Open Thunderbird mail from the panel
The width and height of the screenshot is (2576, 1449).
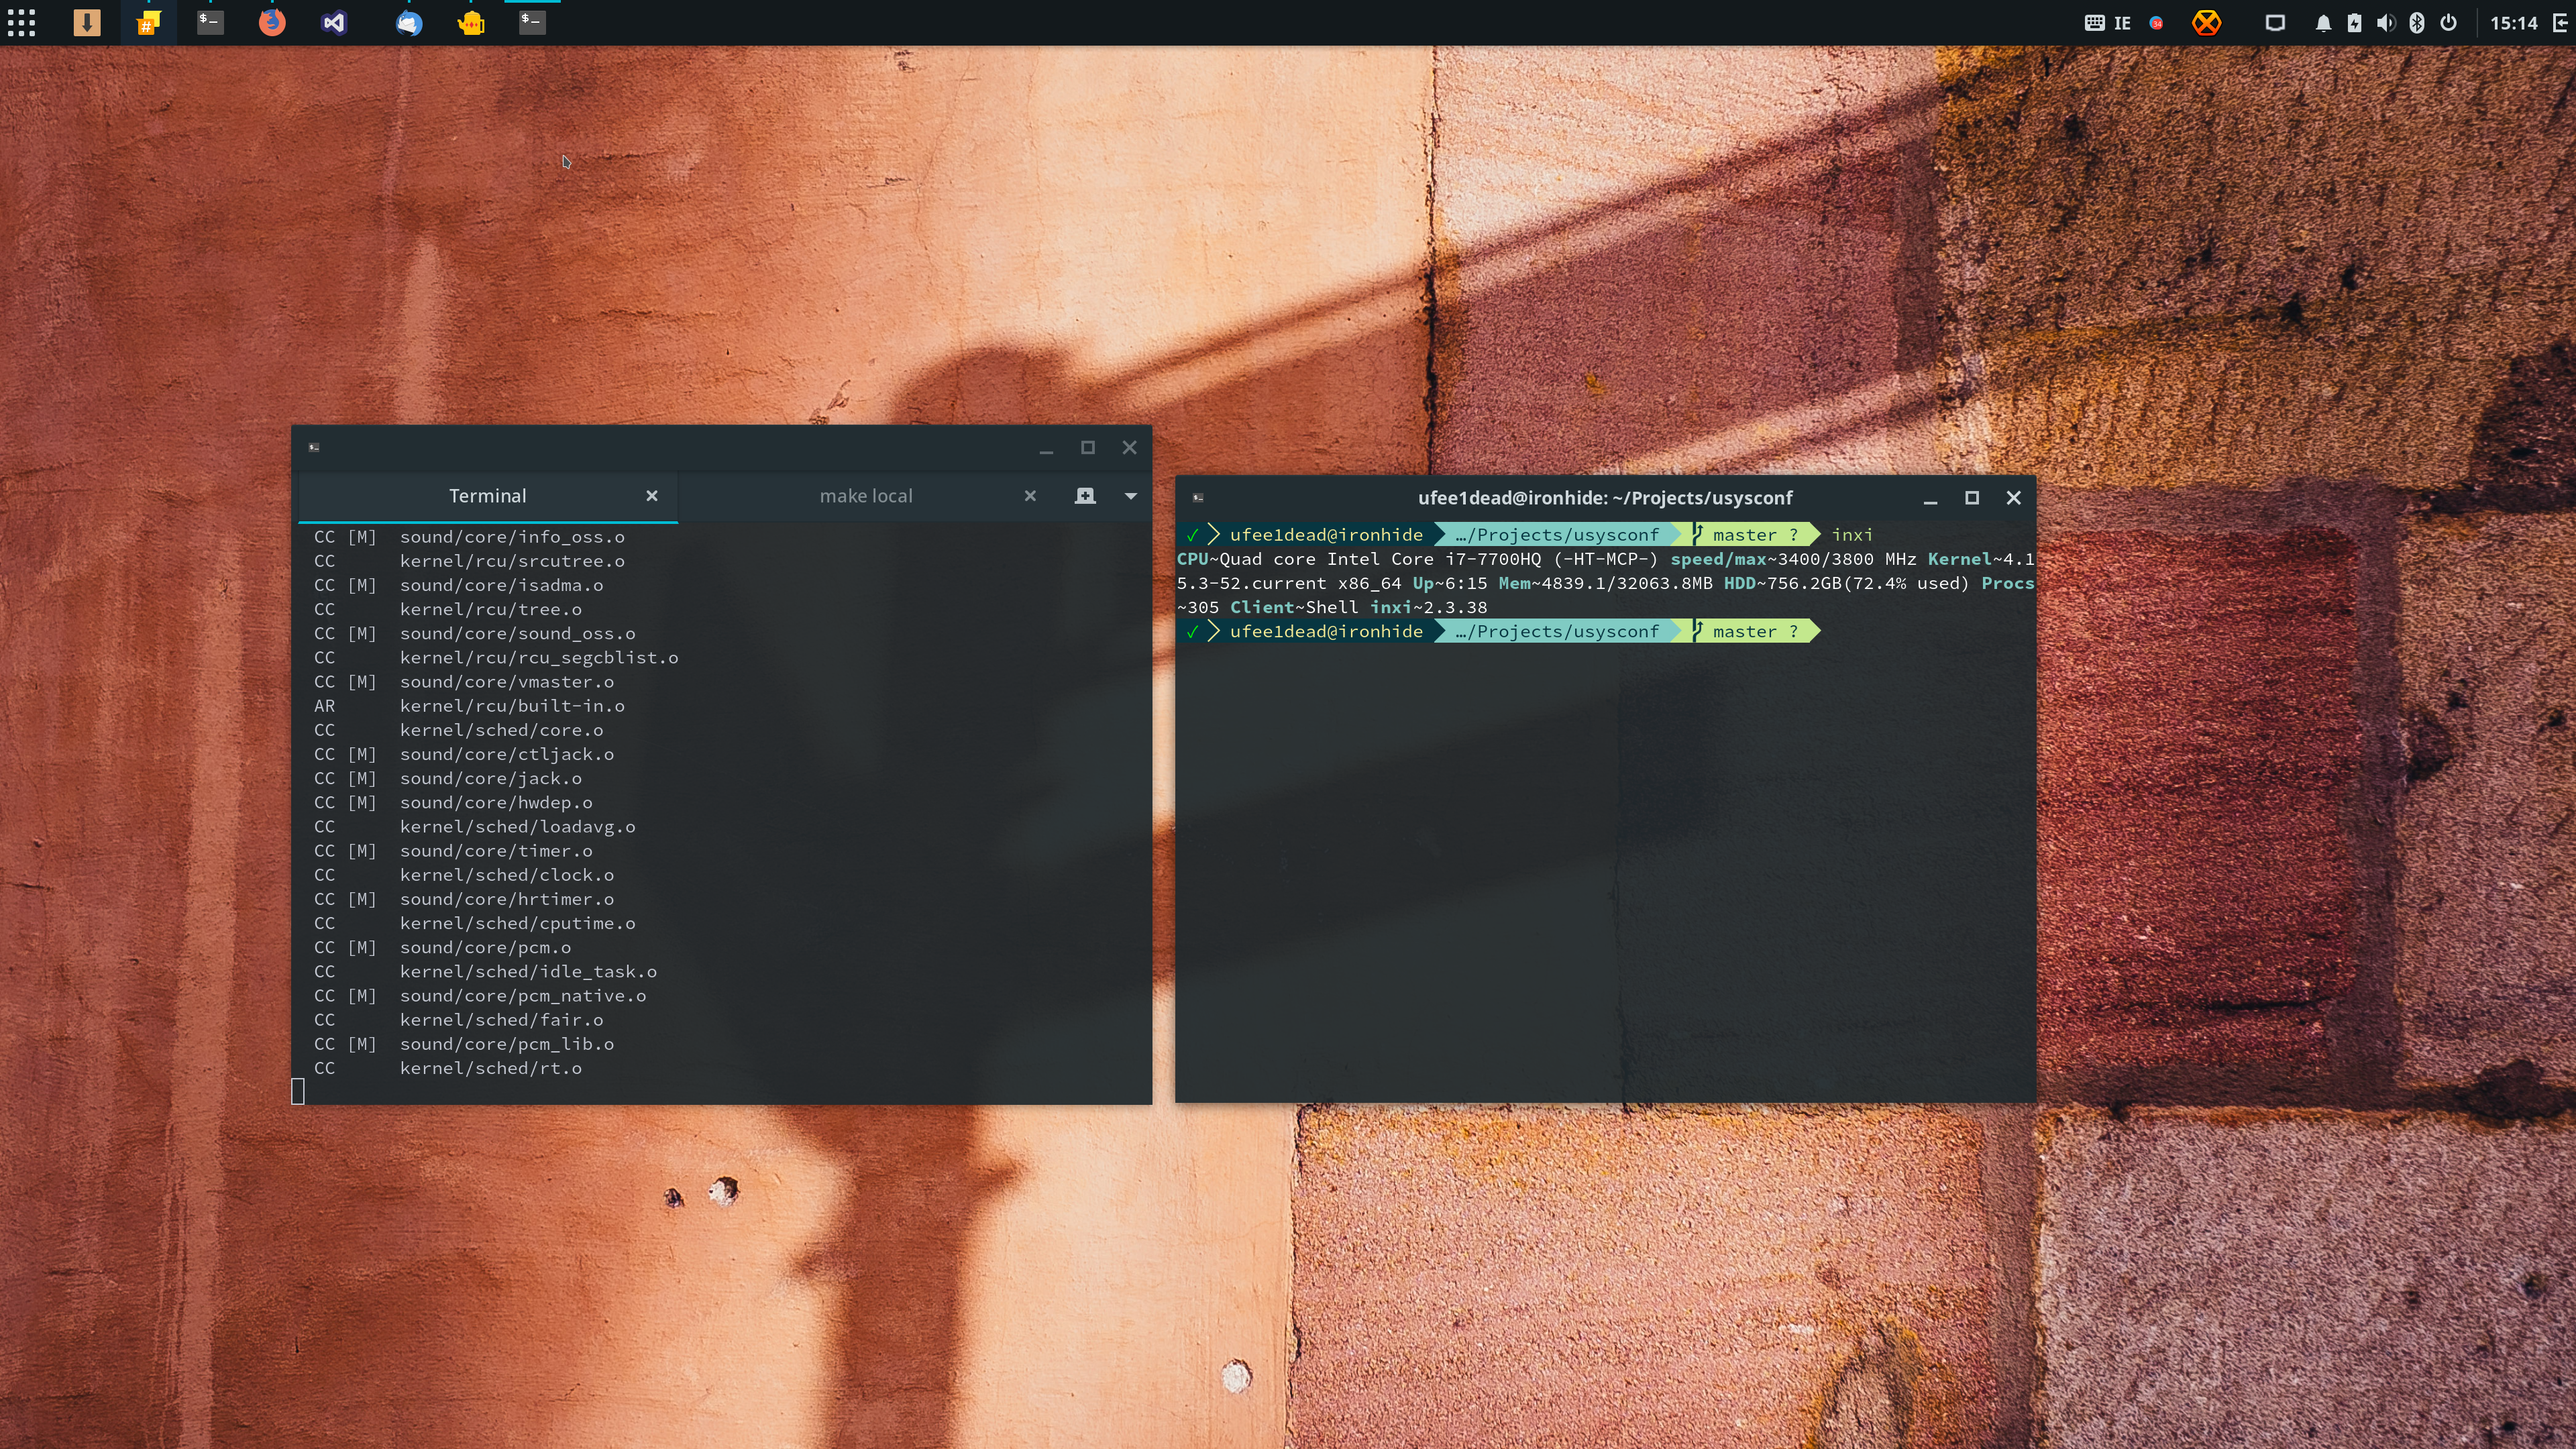pyautogui.click(x=408, y=22)
